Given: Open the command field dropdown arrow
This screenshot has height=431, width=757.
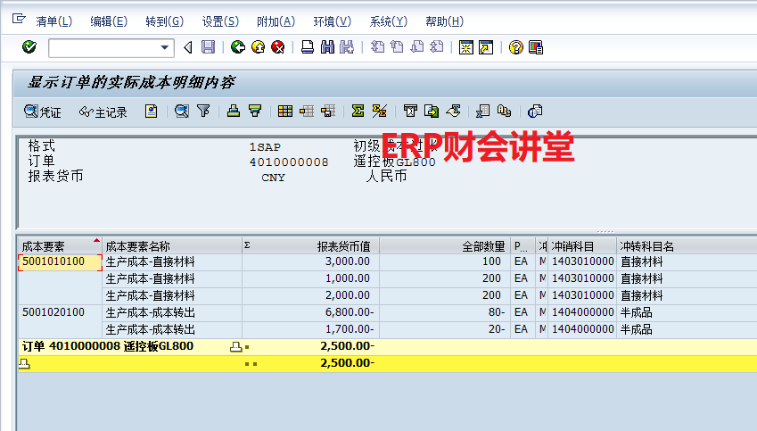Looking at the screenshot, I should [165, 47].
